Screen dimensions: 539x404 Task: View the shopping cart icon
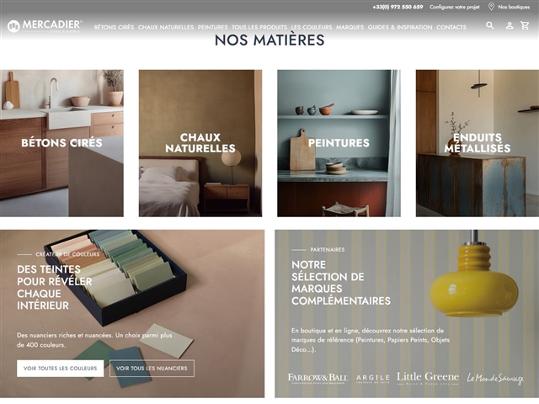coord(525,25)
